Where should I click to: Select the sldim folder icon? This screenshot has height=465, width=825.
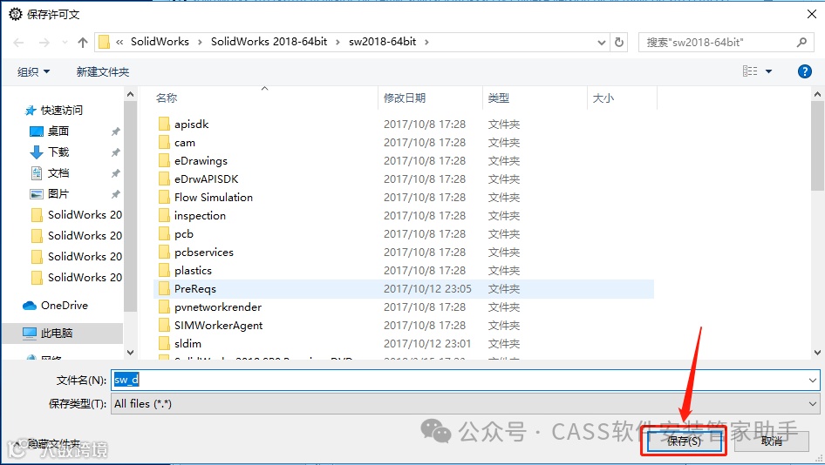coord(164,344)
